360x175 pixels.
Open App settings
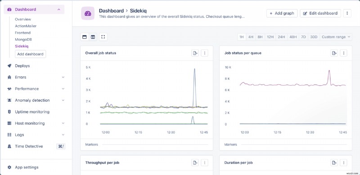coord(27,167)
